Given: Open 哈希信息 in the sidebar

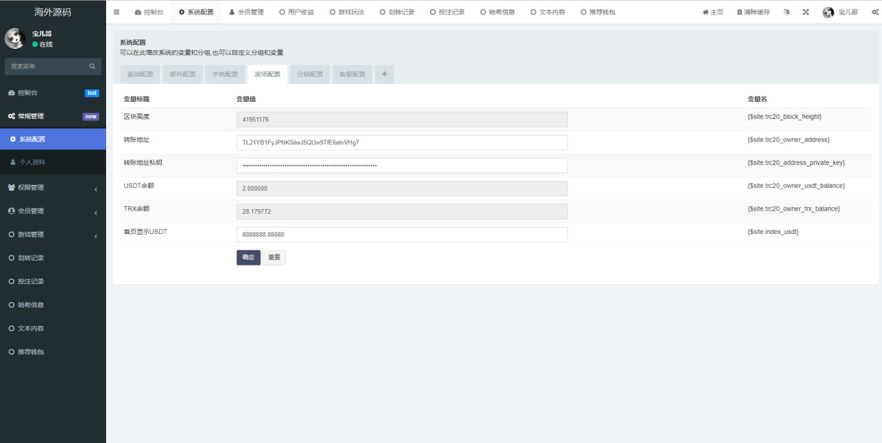Looking at the screenshot, I should point(31,305).
